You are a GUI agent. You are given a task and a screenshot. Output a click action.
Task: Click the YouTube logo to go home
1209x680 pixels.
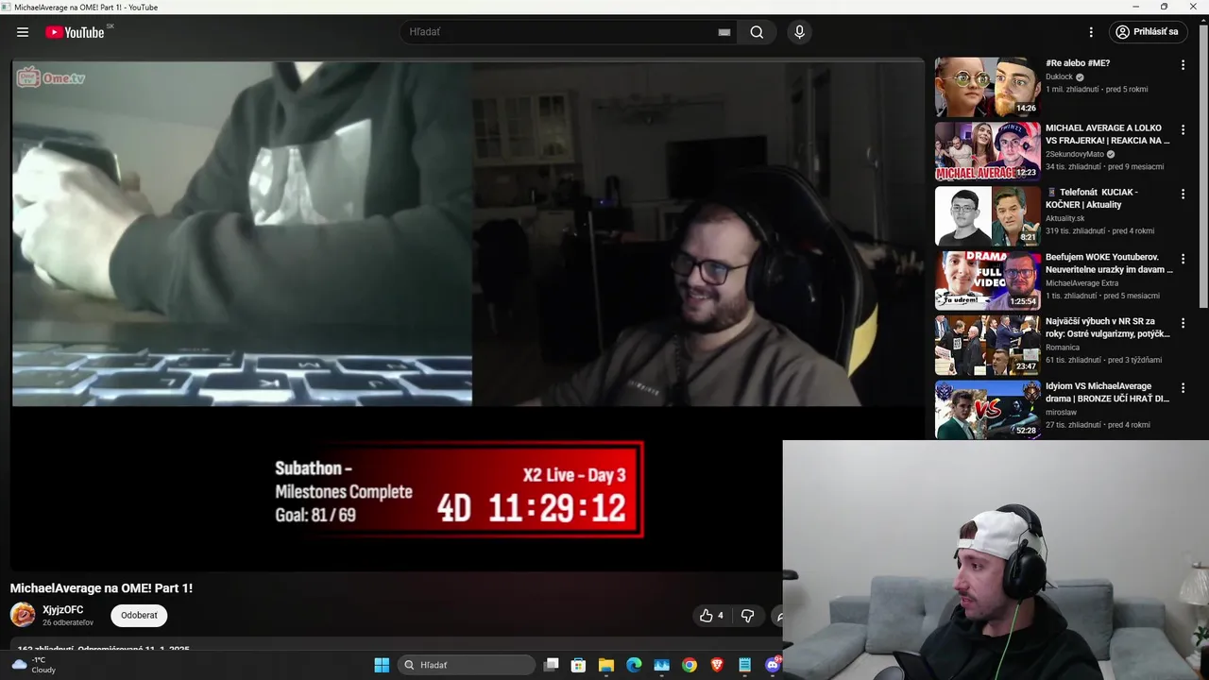(x=75, y=32)
